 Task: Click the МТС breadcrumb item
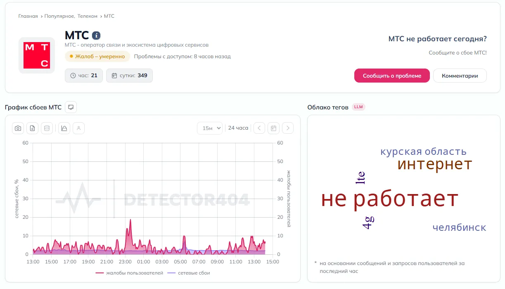[x=109, y=16]
